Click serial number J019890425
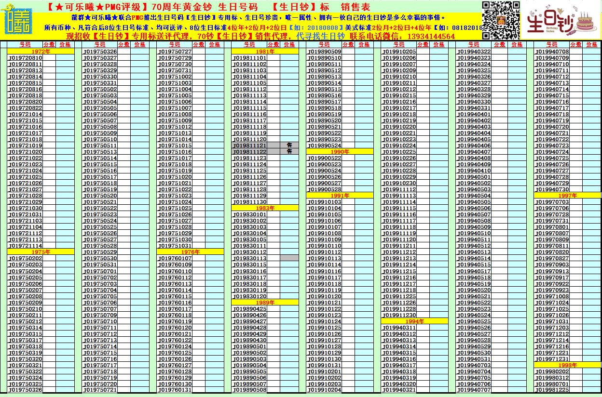The width and height of the screenshot is (602, 397). click(250, 309)
